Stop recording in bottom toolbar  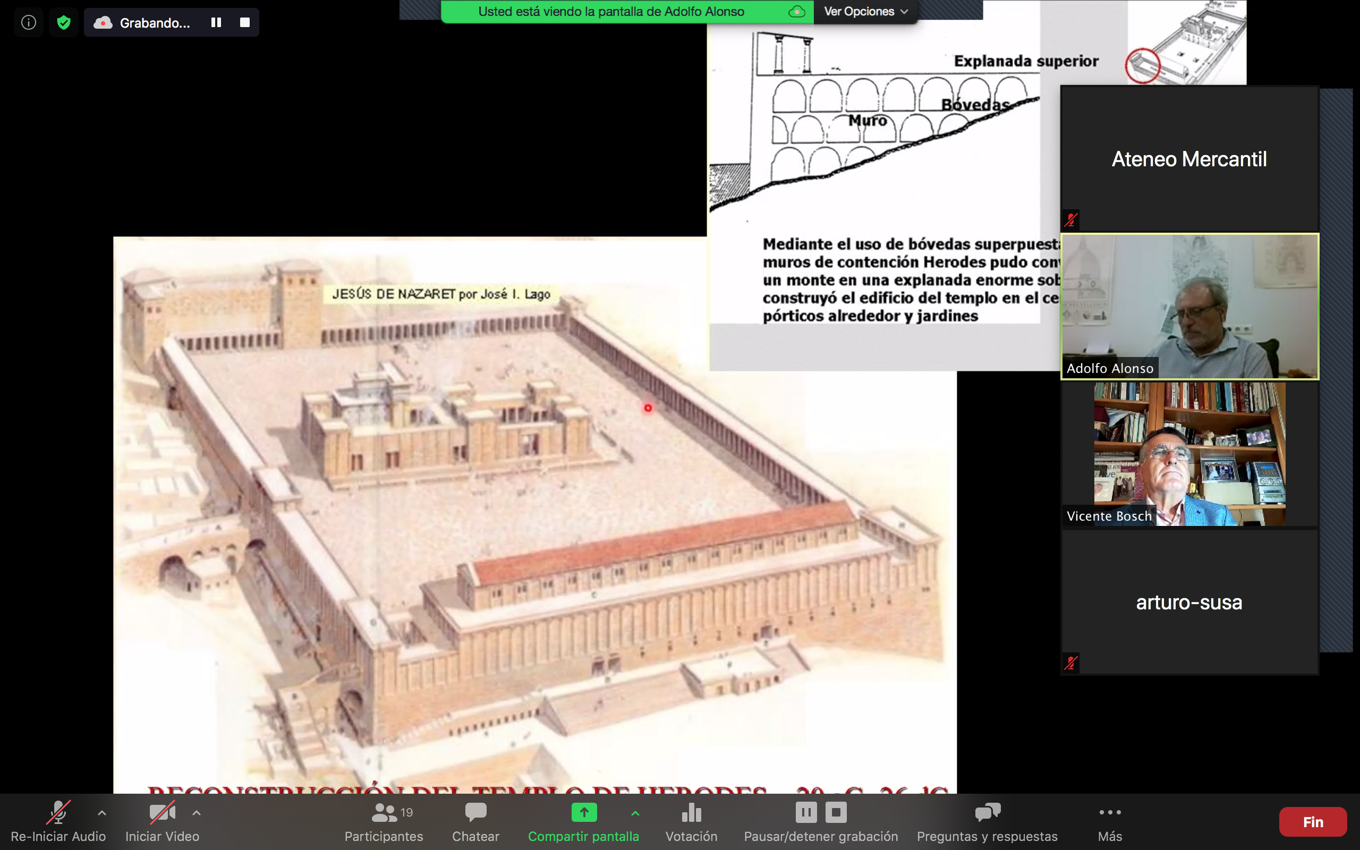(836, 812)
